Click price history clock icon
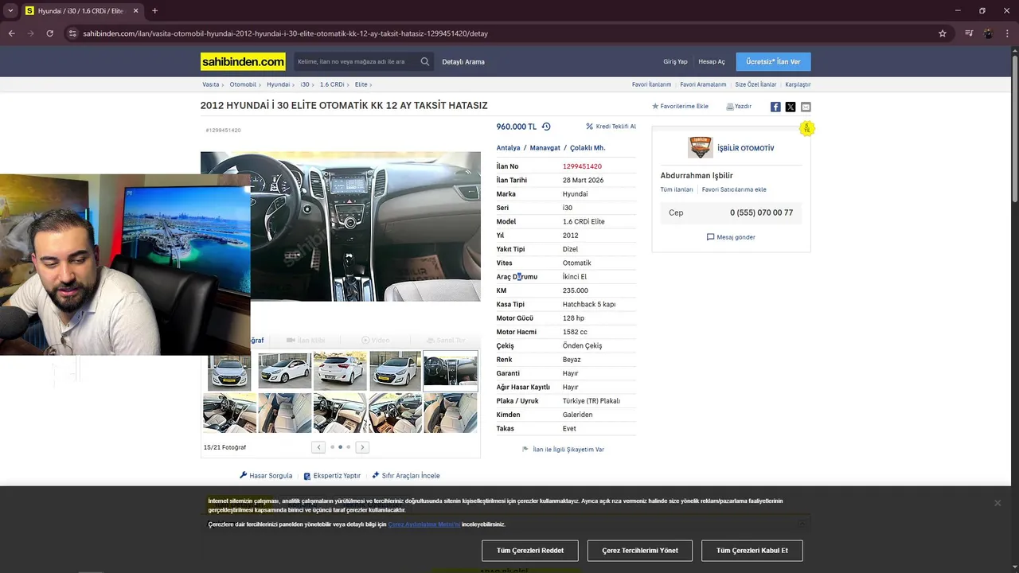This screenshot has width=1019, height=573. click(x=546, y=127)
